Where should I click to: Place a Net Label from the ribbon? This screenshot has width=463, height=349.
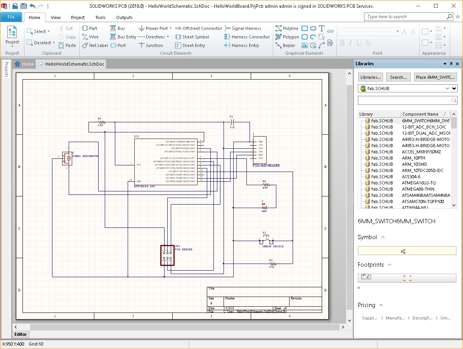[95, 45]
